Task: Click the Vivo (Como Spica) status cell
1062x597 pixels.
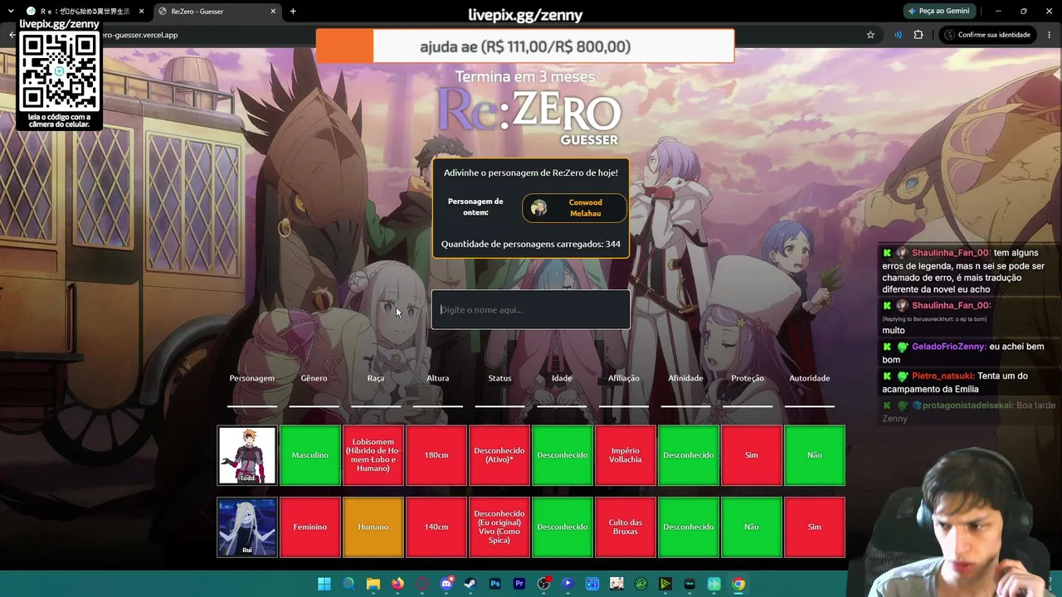Action: tap(499, 527)
